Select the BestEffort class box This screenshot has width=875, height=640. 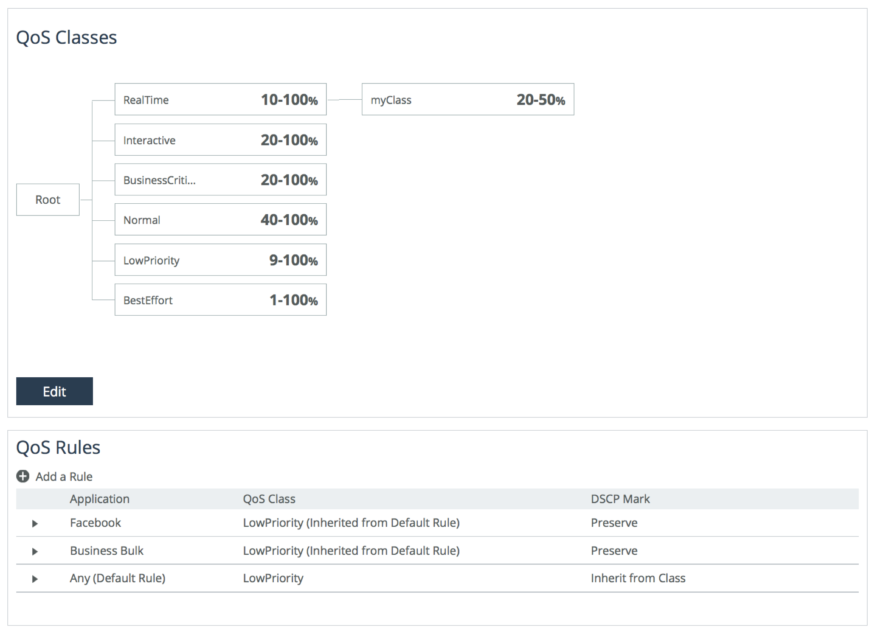point(220,300)
